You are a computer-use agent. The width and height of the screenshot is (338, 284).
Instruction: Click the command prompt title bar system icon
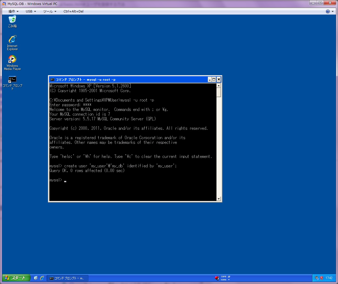(52, 79)
